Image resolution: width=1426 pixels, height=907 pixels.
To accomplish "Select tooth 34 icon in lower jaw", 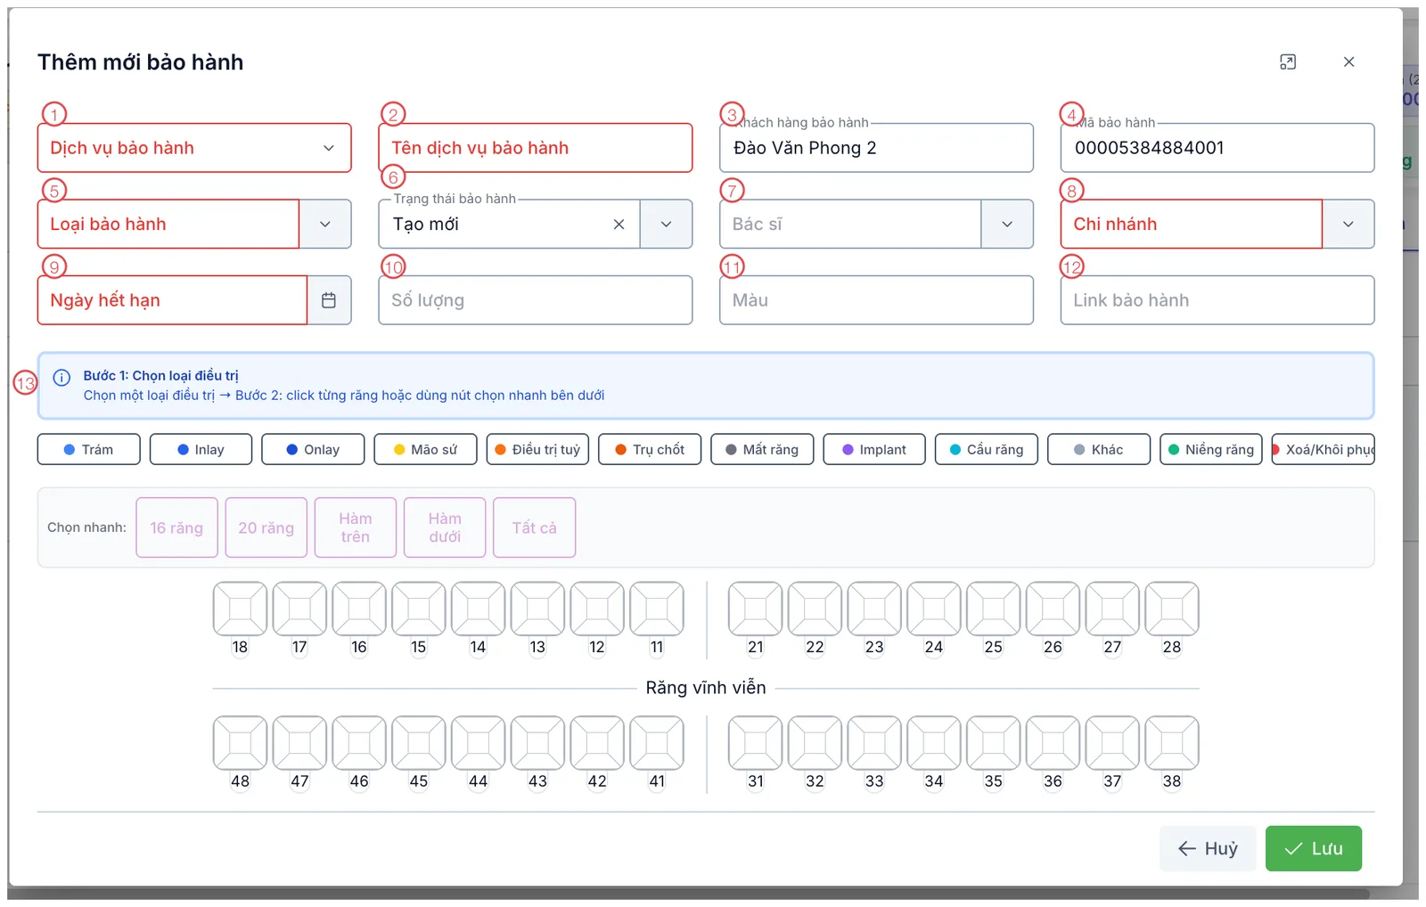I will 934,743.
